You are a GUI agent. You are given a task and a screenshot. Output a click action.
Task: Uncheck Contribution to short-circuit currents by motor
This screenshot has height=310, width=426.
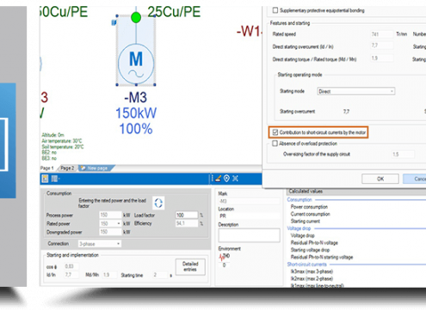coord(275,132)
